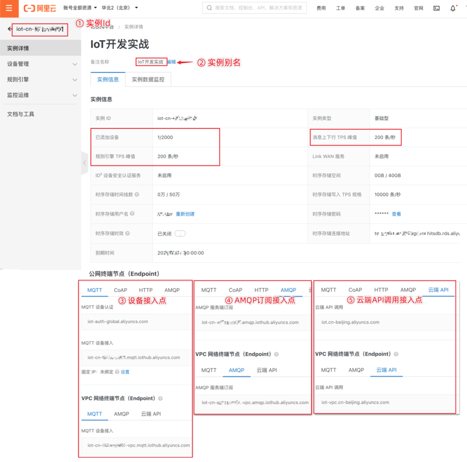Click the 10000 条/秒 value
467x462 pixels.
pos(387,194)
